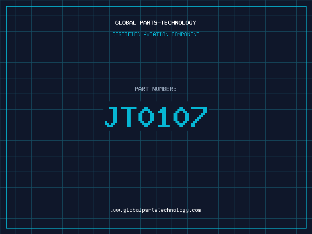This screenshot has width=312, height=234.
Task: Open the www.globalpartstechnology.com link
Action: click(156, 210)
